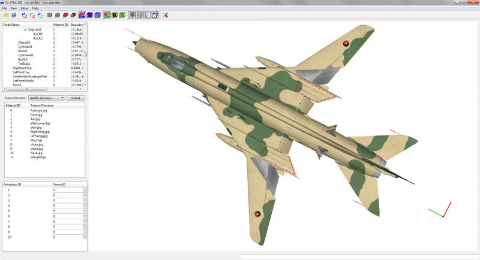Select the Box312 node
480x260 pixels.
tap(38, 38)
